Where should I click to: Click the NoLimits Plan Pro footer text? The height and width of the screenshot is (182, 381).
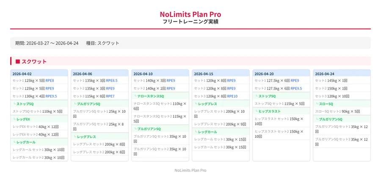(190, 170)
